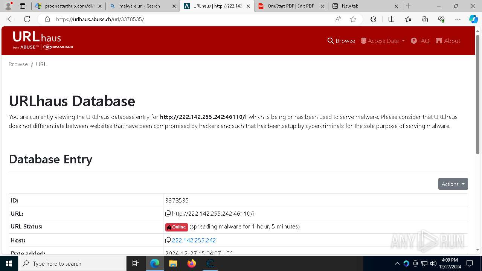
Task: Close the OneStart PDF tab
Action: click(x=322, y=6)
